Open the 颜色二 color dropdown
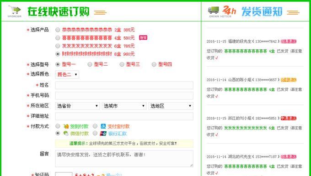This screenshot has height=176, width=311. pyautogui.click(x=67, y=75)
